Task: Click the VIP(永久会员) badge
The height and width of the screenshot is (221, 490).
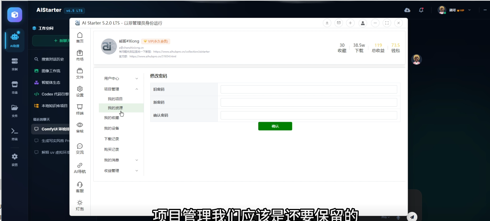Action: point(156,41)
